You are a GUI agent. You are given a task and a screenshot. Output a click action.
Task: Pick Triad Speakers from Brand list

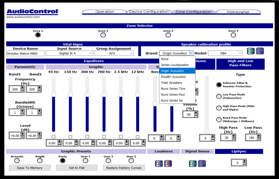coord(177,83)
